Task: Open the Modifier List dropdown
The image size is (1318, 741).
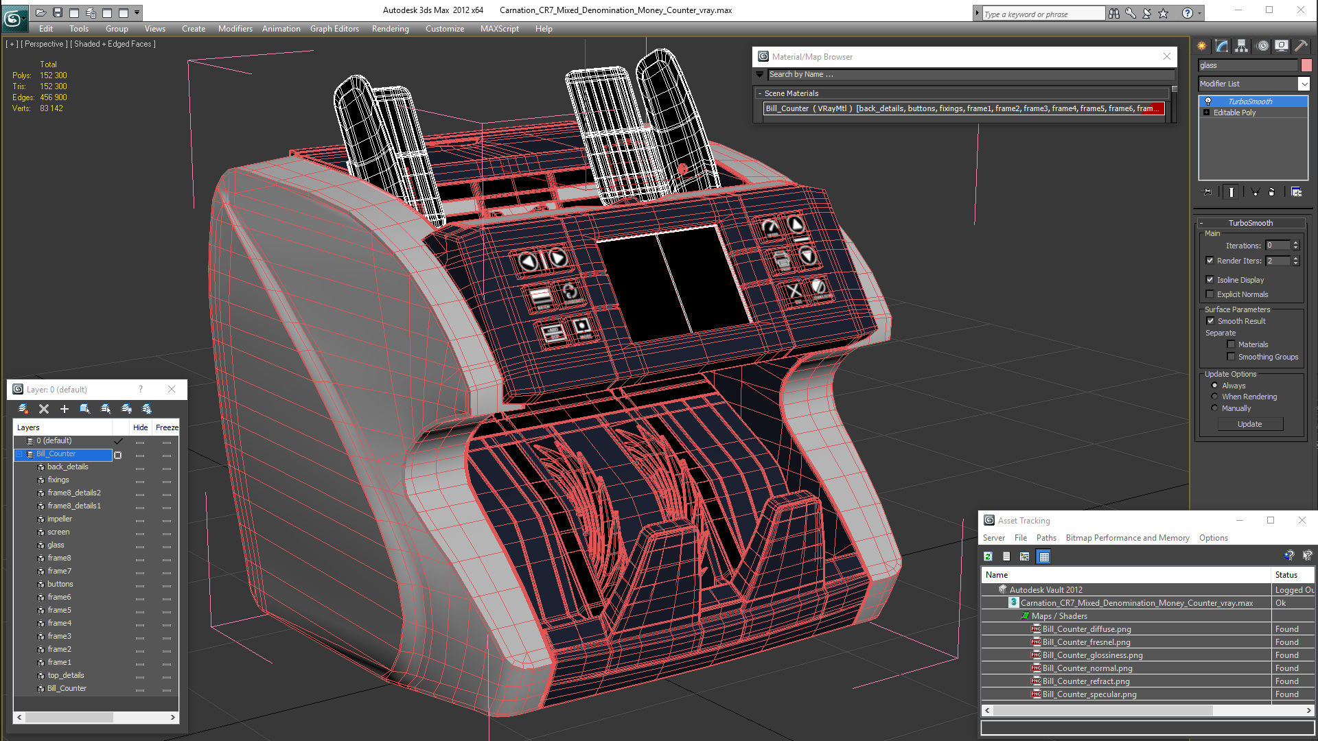Action: (x=1304, y=84)
